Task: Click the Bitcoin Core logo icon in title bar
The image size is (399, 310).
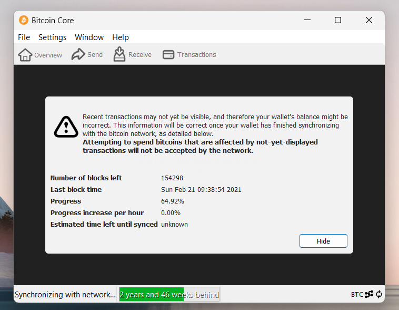Action: 24,20
